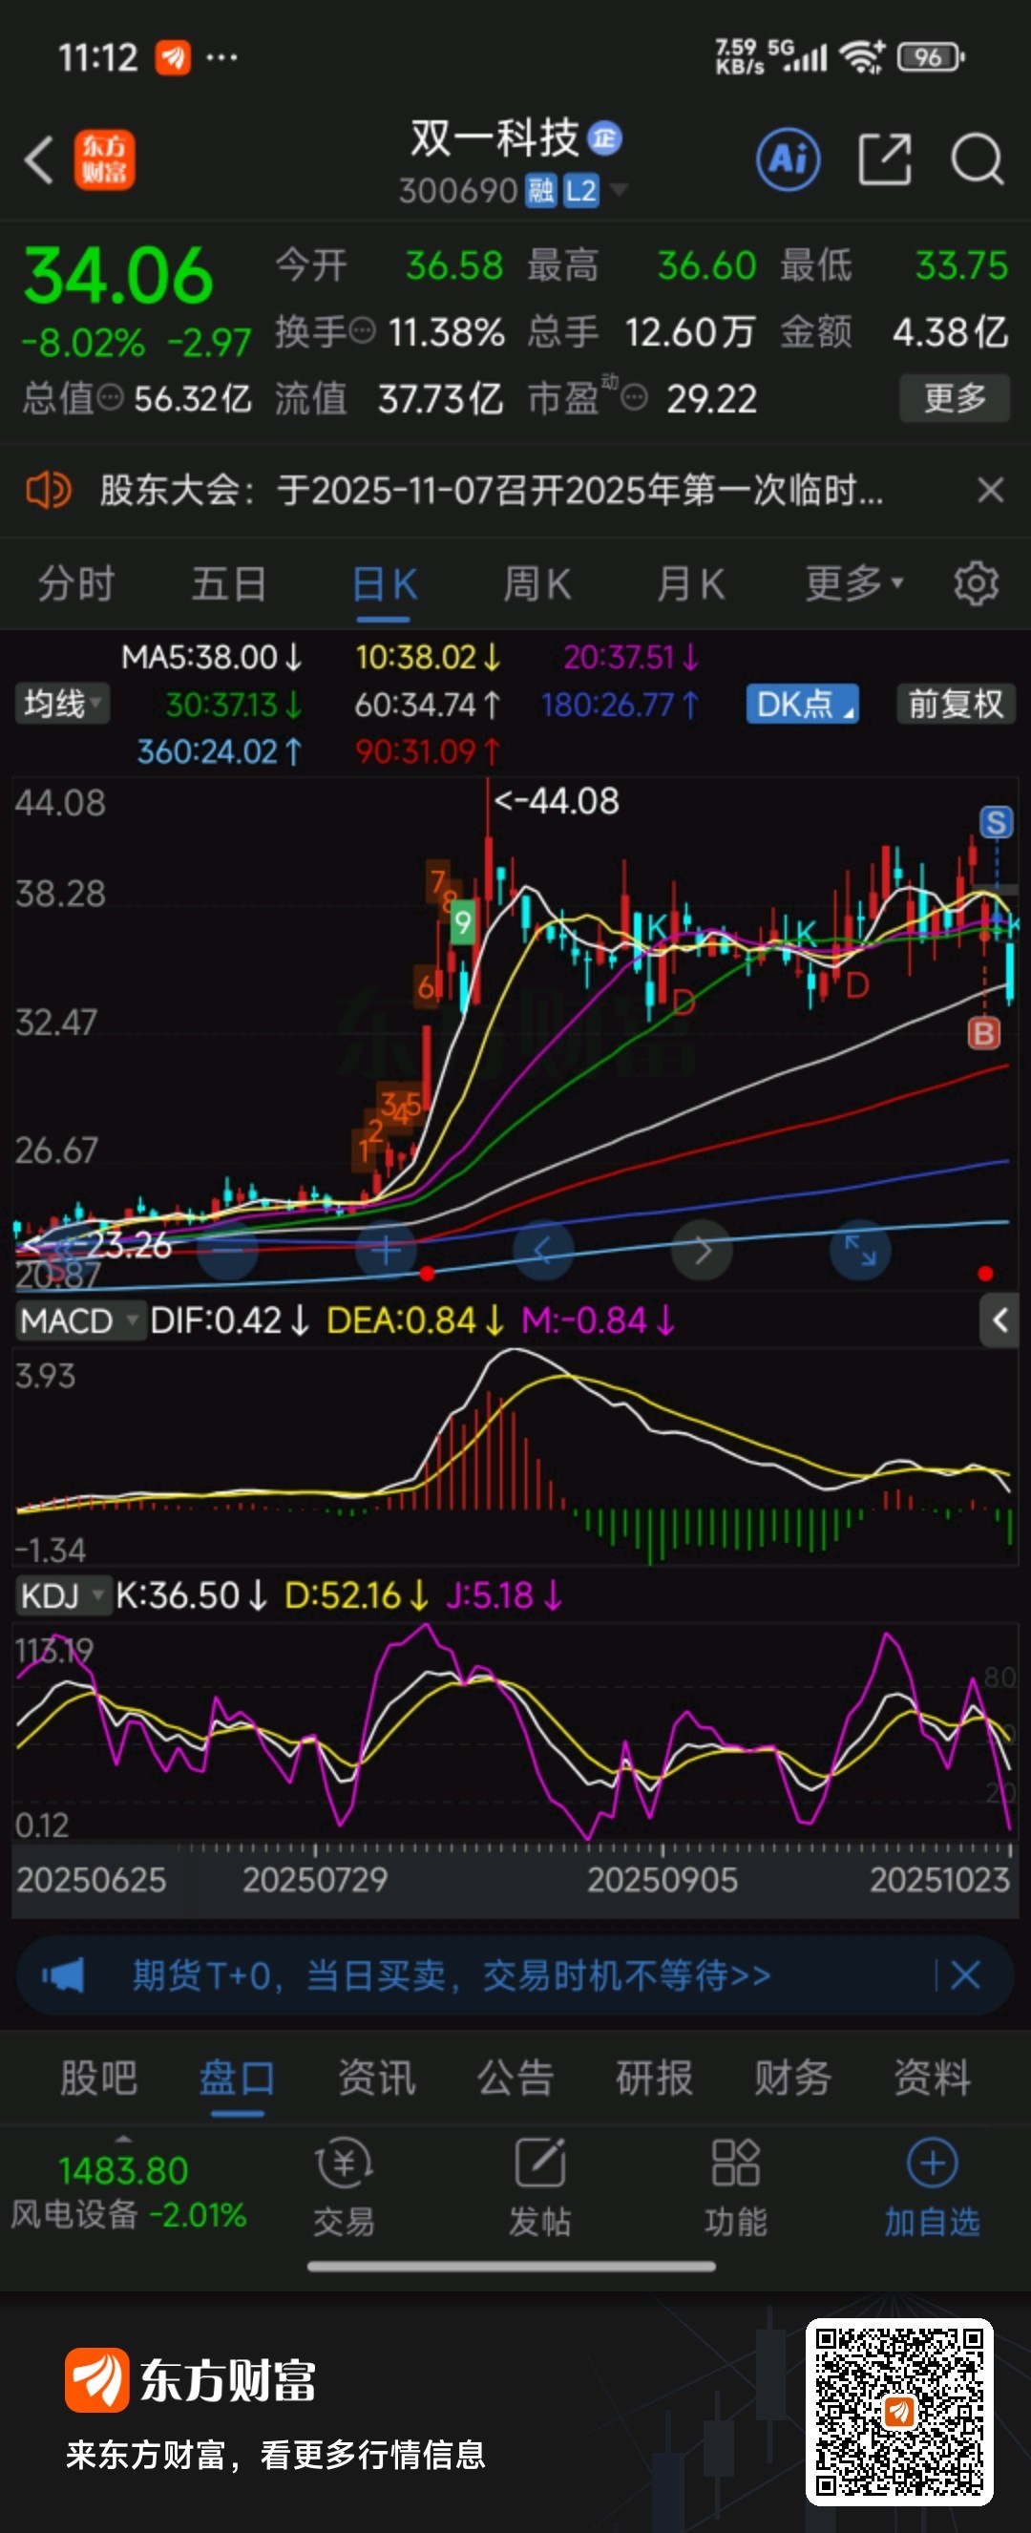Dismiss the 股东大会 announcement bar

(x=991, y=490)
